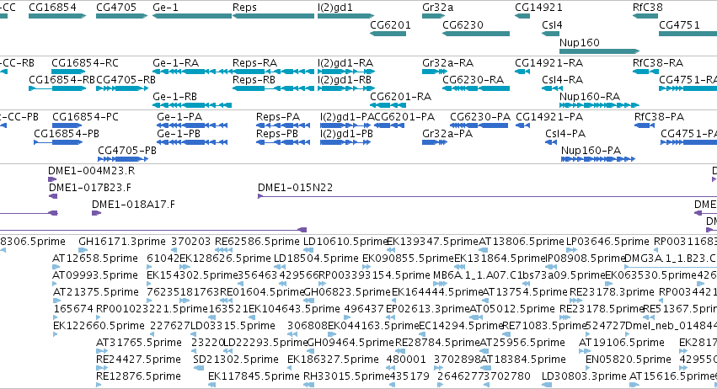Select the CG16854-RB transcript label
717x389 pixels.
coord(62,80)
